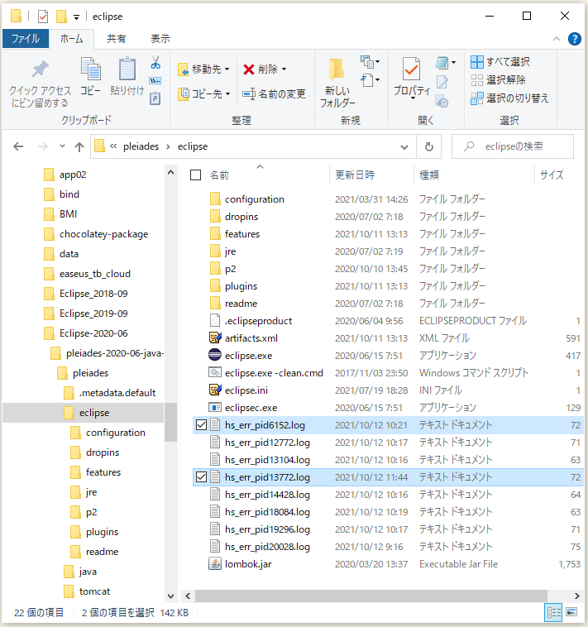Viewport: 588px width, 627px height.
Task: Click the Properties icon in title bar
Action: click(x=43, y=17)
